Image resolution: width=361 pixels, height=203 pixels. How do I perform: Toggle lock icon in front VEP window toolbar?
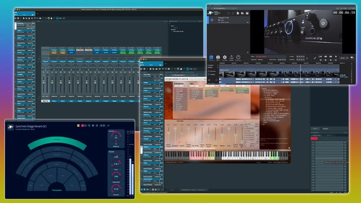coord(181,69)
